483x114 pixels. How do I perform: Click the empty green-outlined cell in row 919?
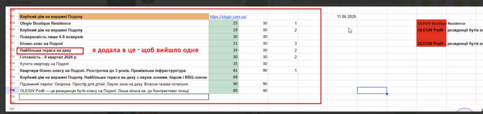click(114, 97)
